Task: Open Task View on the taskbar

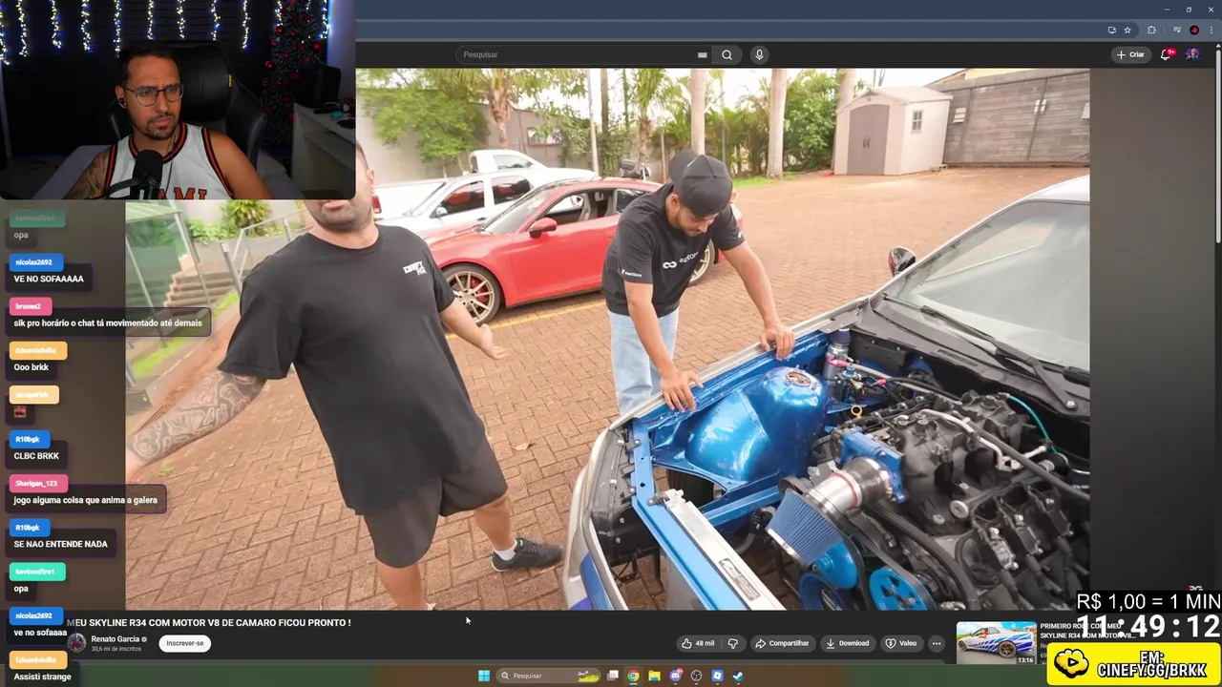Action: tap(613, 676)
